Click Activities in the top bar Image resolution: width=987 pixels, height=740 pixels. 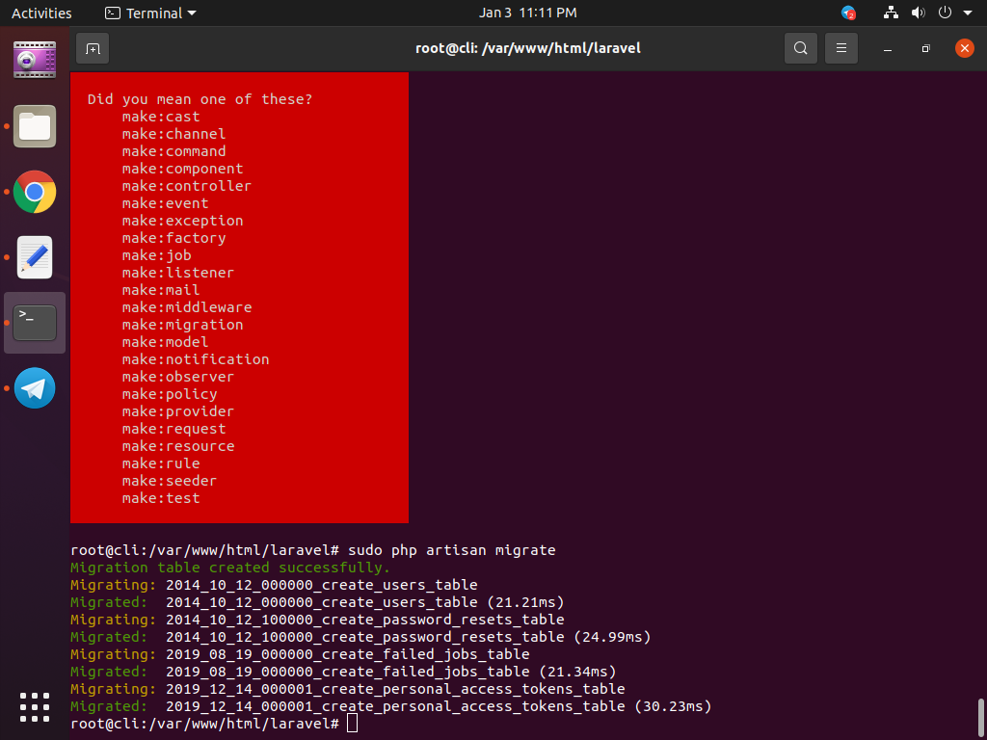(x=41, y=13)
